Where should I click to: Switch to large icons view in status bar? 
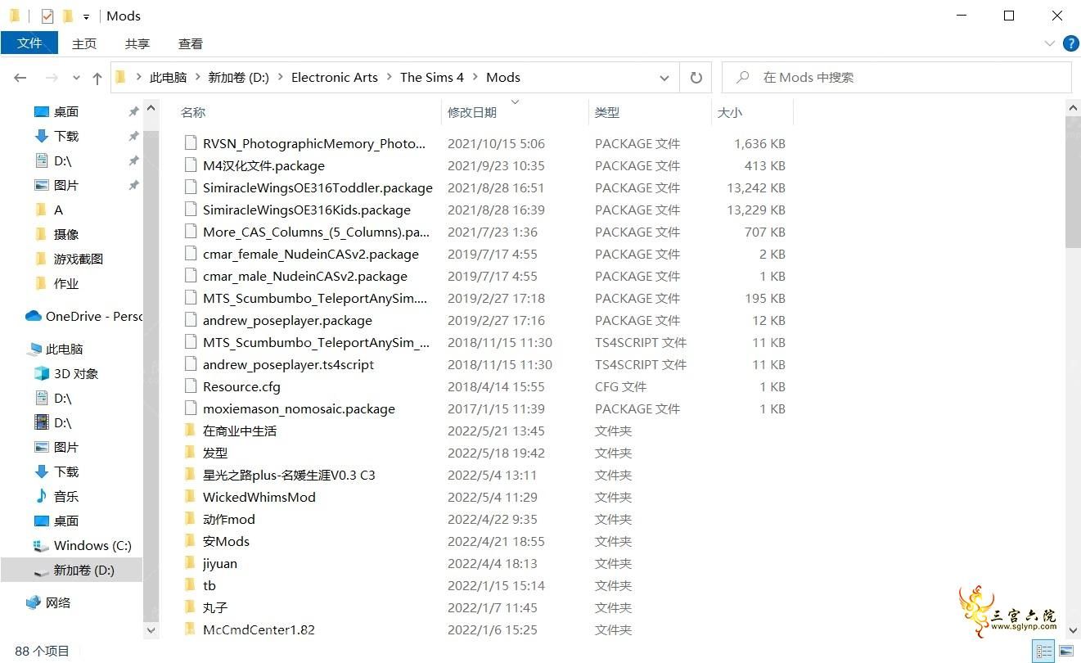(1066, 652)
